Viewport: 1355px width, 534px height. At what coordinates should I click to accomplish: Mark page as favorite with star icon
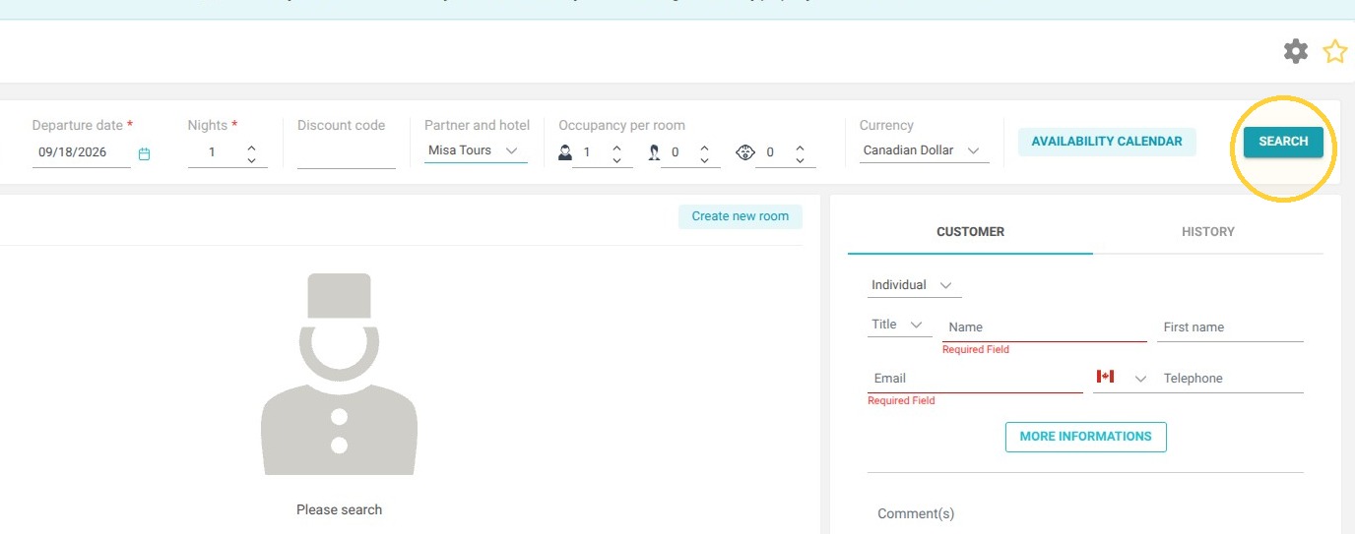pyautogui.click(x=1334, y=51)
